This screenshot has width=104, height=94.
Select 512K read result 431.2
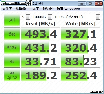click(40, 48)
